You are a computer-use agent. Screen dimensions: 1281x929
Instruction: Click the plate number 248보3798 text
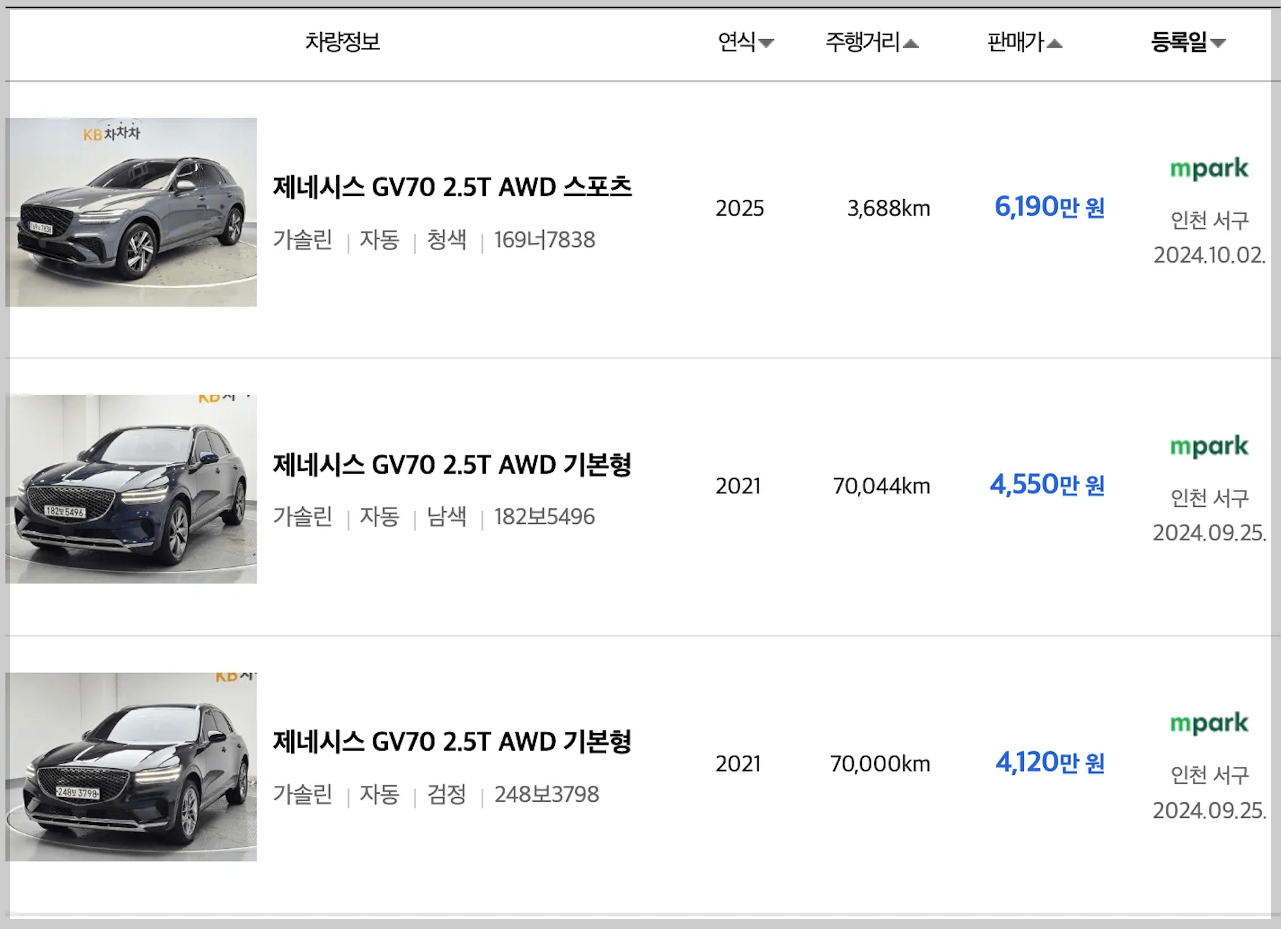click(546, 795)
